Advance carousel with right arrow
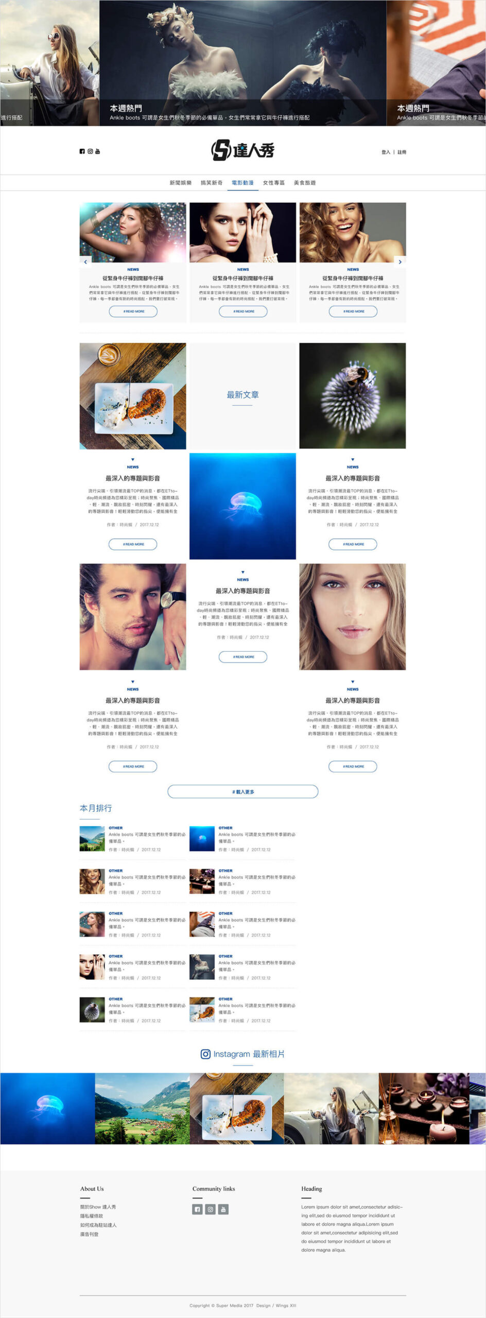This screenshot has width=486, height=1318. (x=400, y=262)
